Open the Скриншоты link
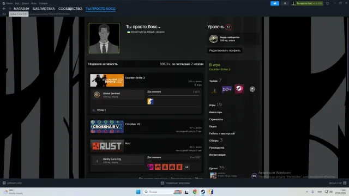The image size is (349, 196). pyautogui.click(x=216, y=120)
